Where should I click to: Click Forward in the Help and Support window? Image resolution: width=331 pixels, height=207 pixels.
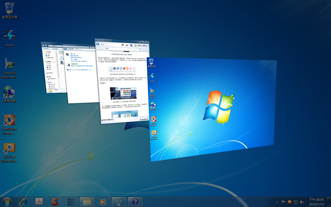(x=102, y=44)
